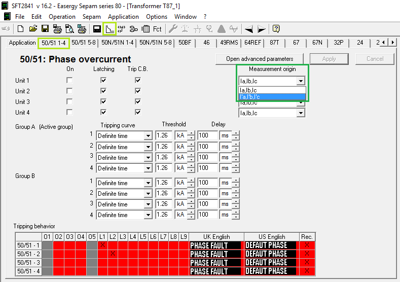The image size is (400, 282).
Task: Click the print preview magnifier icon
Action: click(69, 29)
